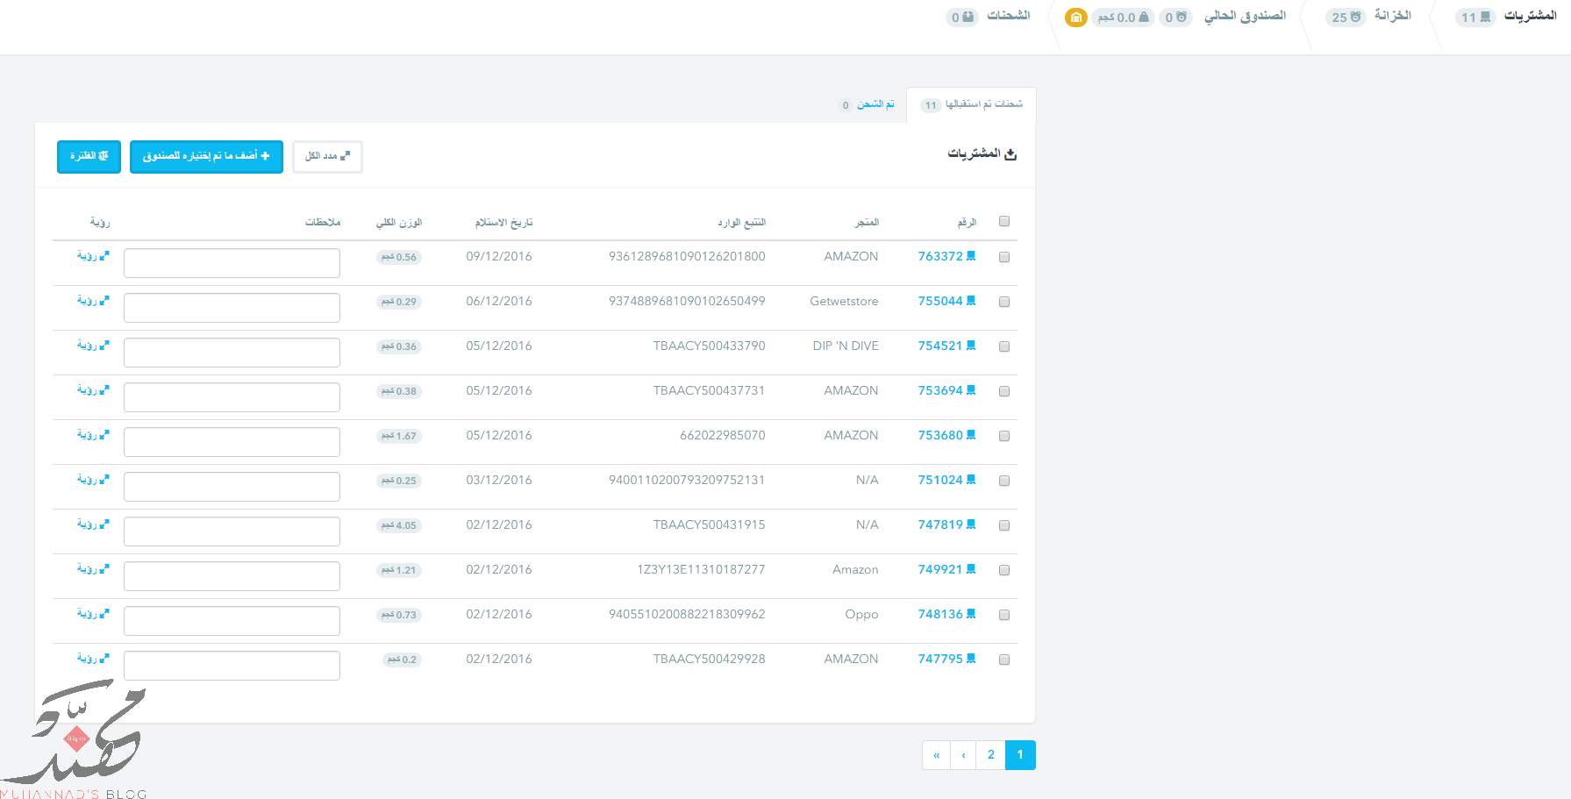Expand view (رؤية) for row 753680
1571x799 pixels.
[93, 434]
